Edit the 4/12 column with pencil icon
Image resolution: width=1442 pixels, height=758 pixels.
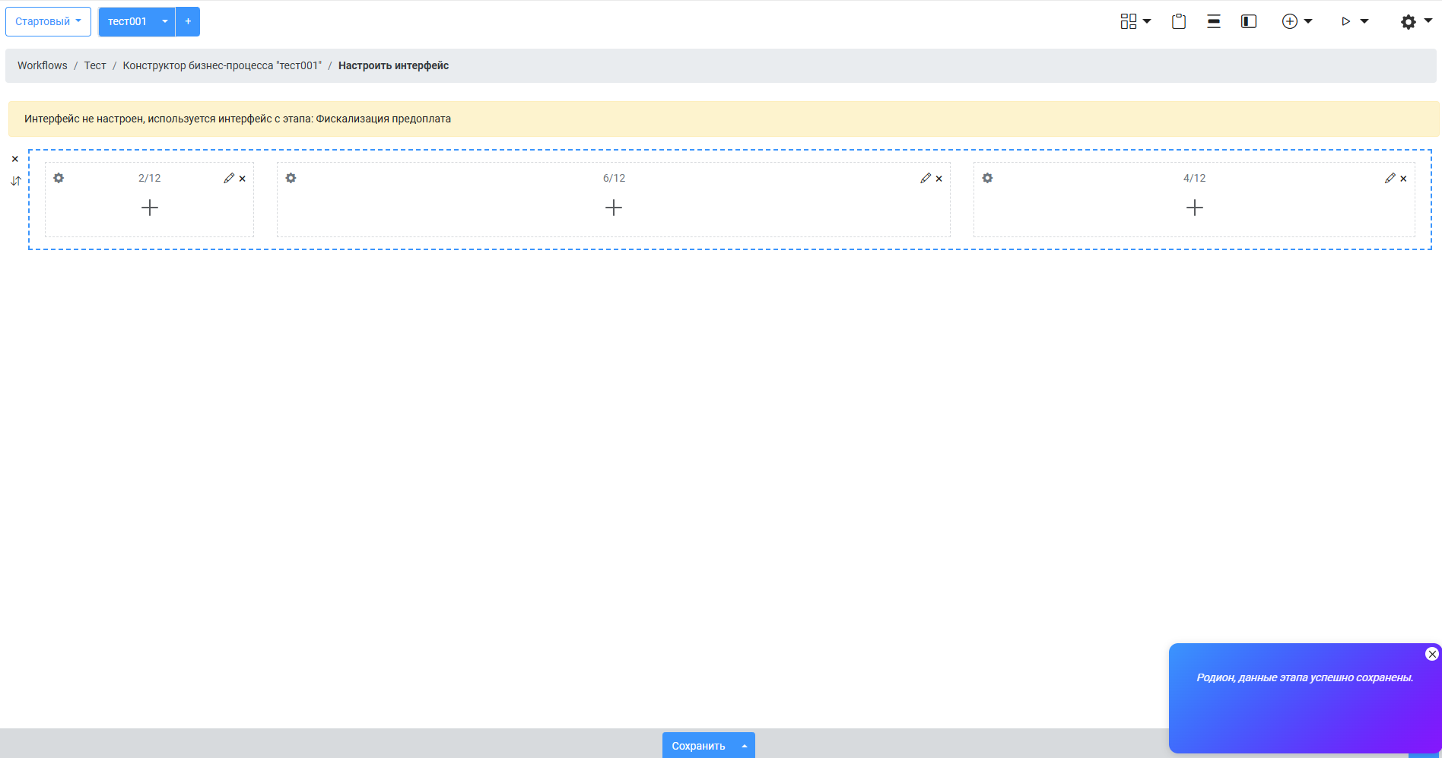click(1390, 178)
